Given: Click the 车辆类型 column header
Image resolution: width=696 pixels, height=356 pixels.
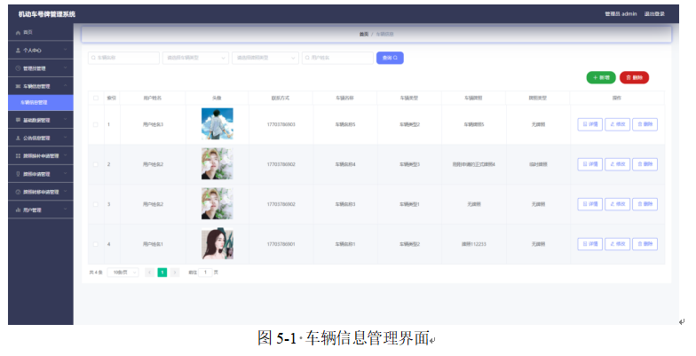Looking at the screenshot, I should pos(409,98).
